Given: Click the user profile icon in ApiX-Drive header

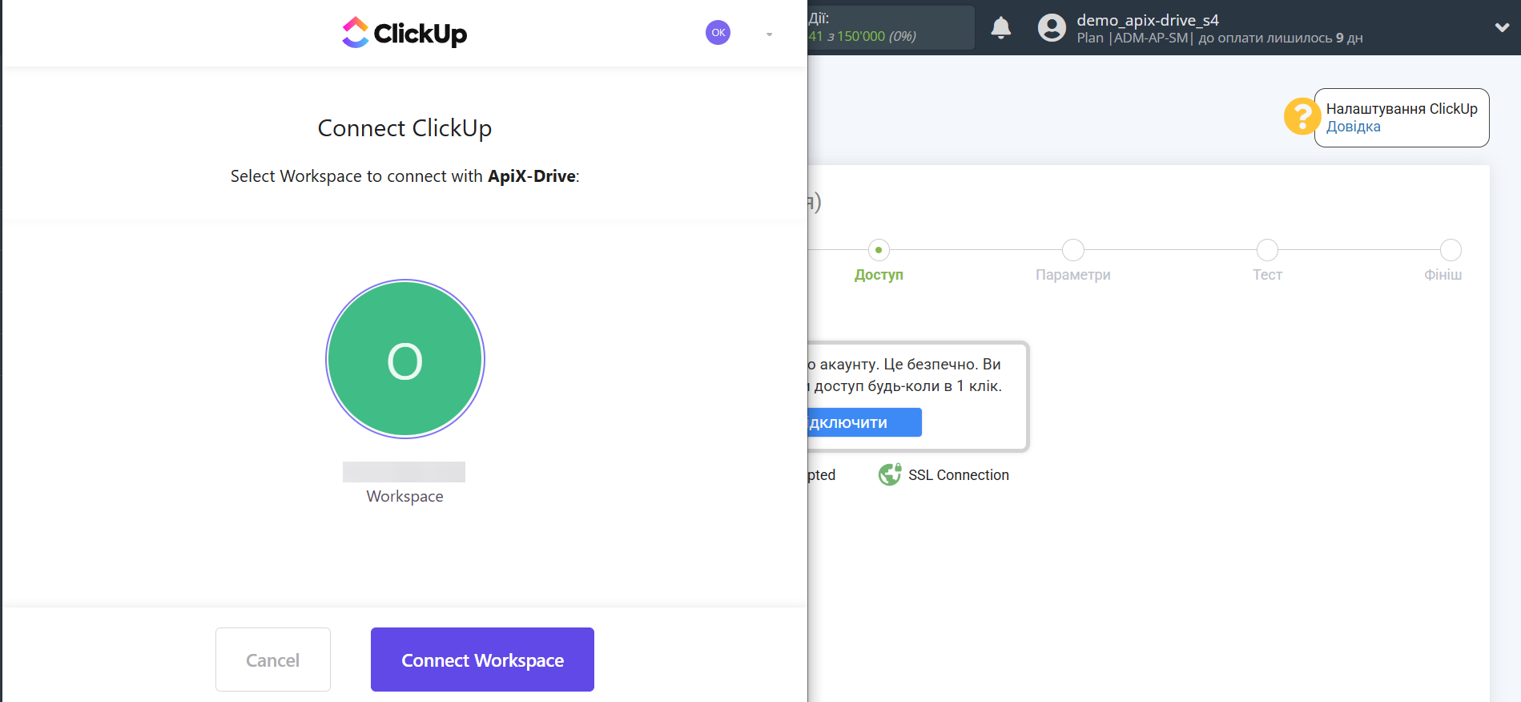Looking at the screenshot, I should 1052,28.
